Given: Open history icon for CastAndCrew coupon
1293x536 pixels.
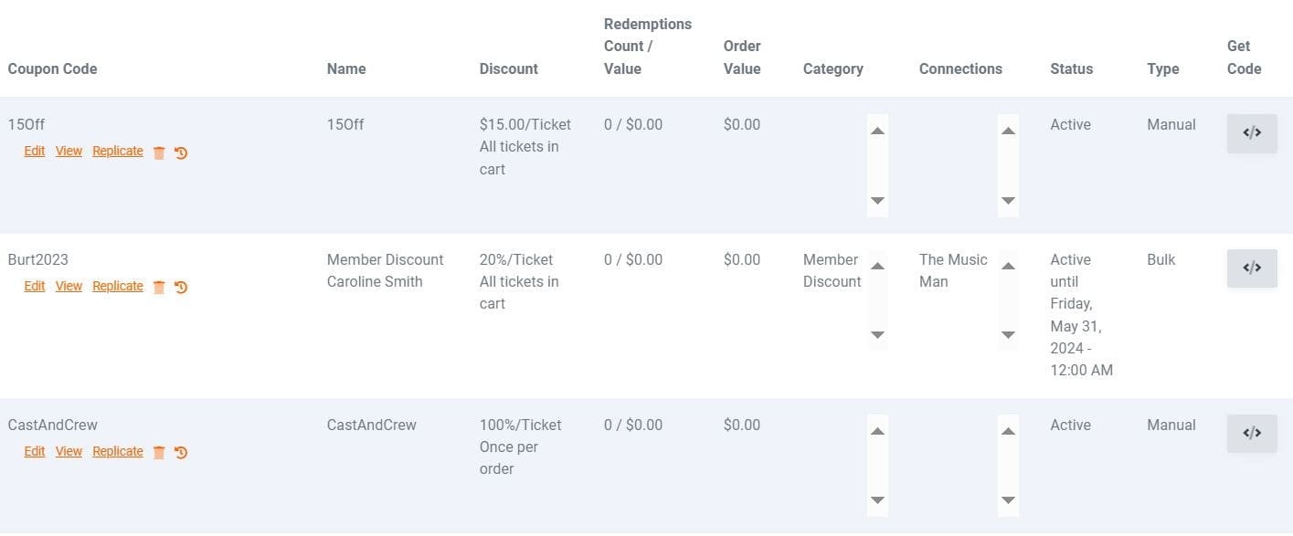Looking at the screenshot, I should pyautogui.click(x=181, y=452).
